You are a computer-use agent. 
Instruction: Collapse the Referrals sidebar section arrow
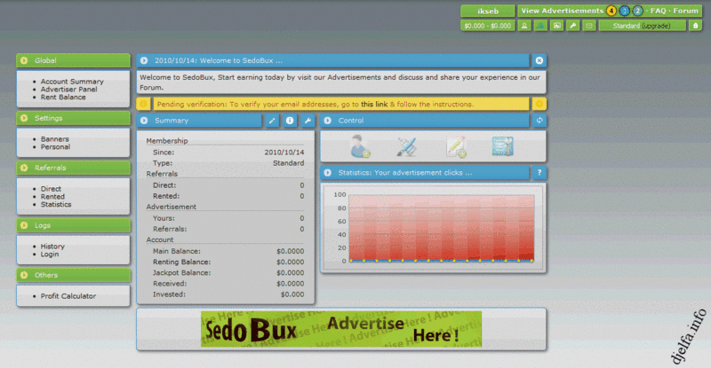point(25,168)
